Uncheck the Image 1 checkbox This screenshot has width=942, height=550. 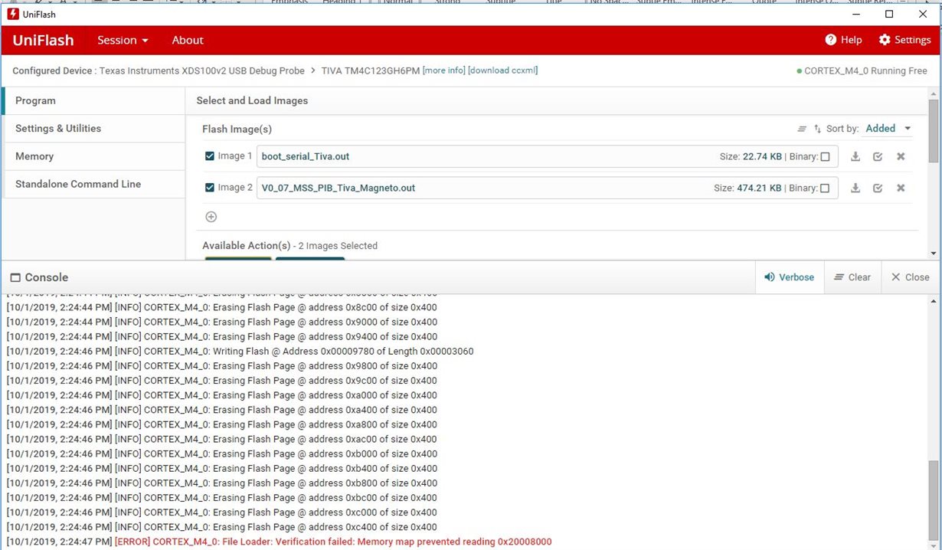[x=210, y=156]
